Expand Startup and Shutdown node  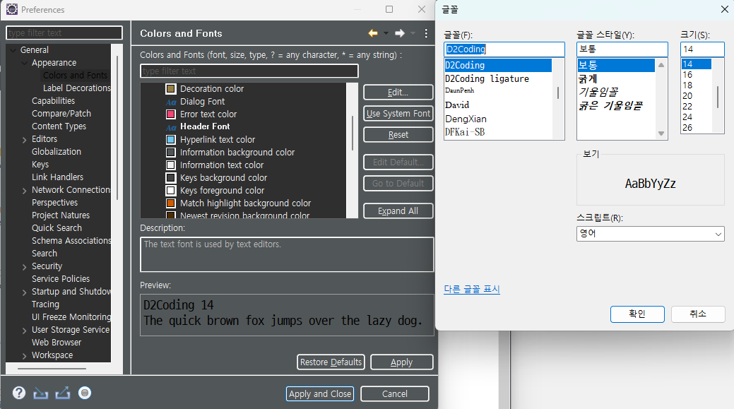24,292
